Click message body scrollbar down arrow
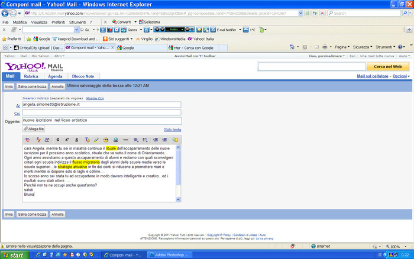 [x=178, y=199]
